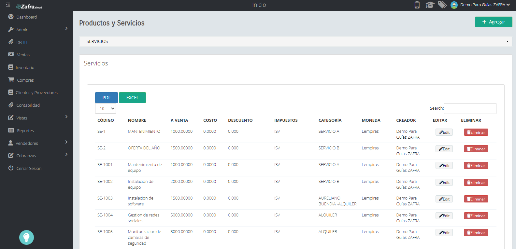Open Clientes y Proveedores menu
Viewport: 516px width, 249px height.
(36, 92)
